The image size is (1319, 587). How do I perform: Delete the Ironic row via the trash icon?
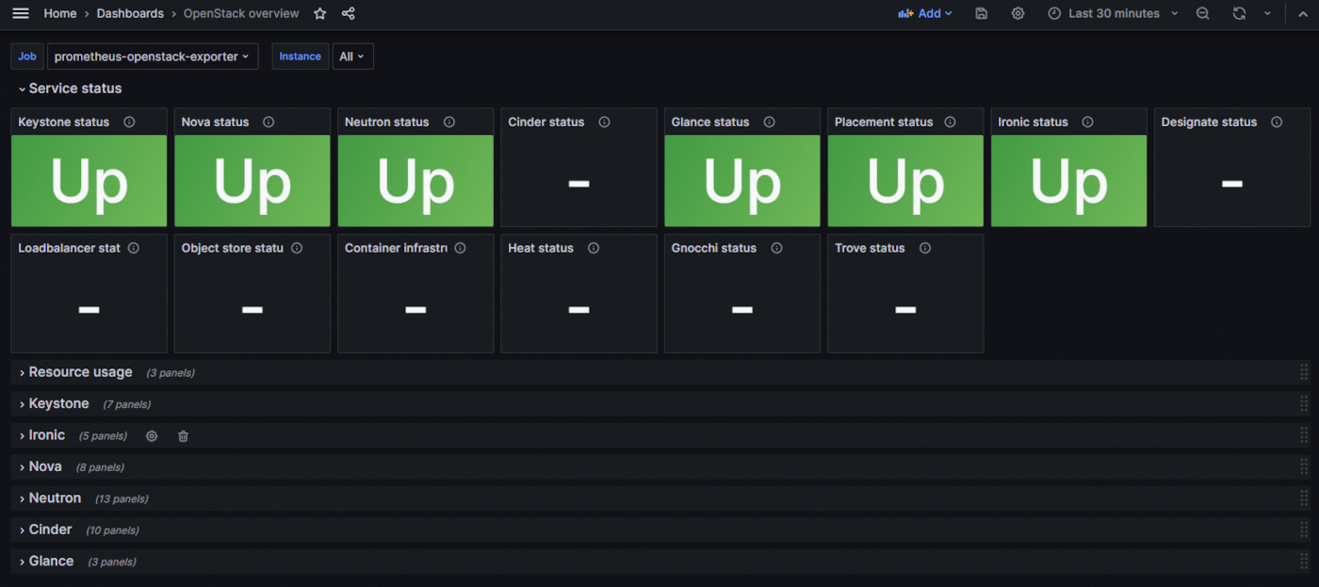(183, 436)
